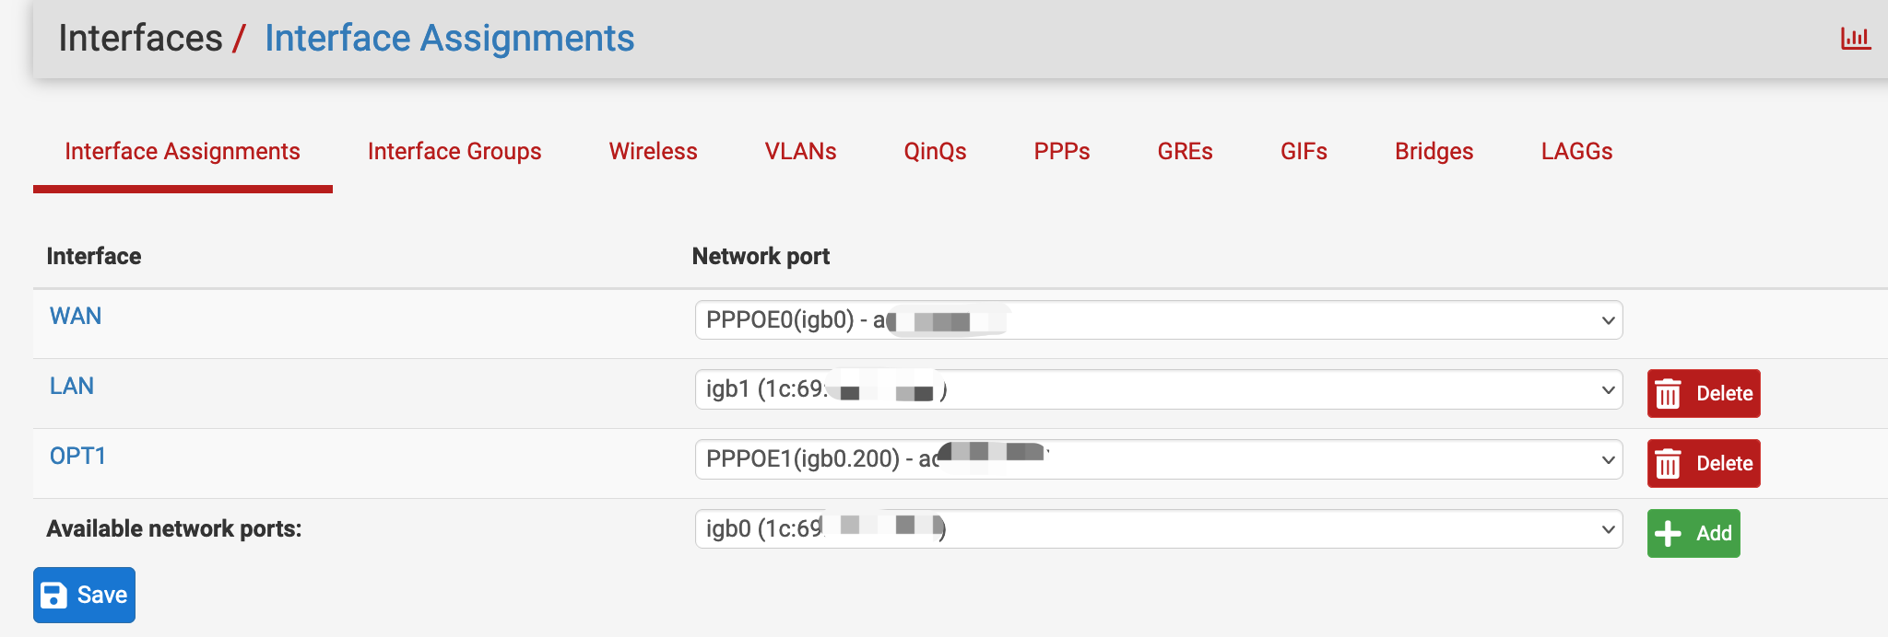Open the WAN network port dropdown
Viewport: 1888px width, 637px height.
(1158, 320)
